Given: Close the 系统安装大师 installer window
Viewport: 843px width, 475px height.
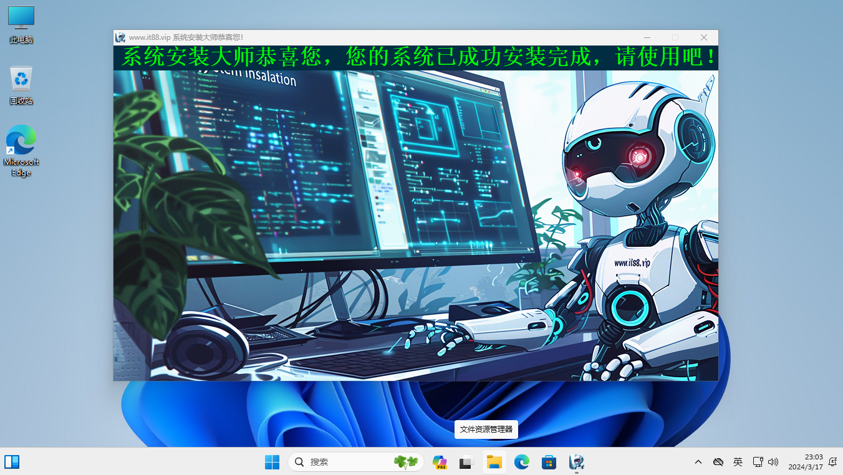Looking at the screenshot, I should (703, 37).
